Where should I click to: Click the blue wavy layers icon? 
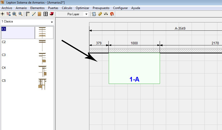point(94,14)
